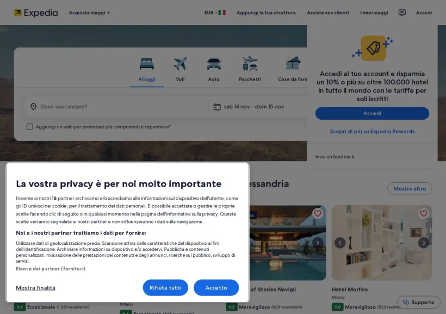The height and width of the screenshot is (314, 446).
Task: Open the date picker sab 14 nov
Action: point(258,107)
